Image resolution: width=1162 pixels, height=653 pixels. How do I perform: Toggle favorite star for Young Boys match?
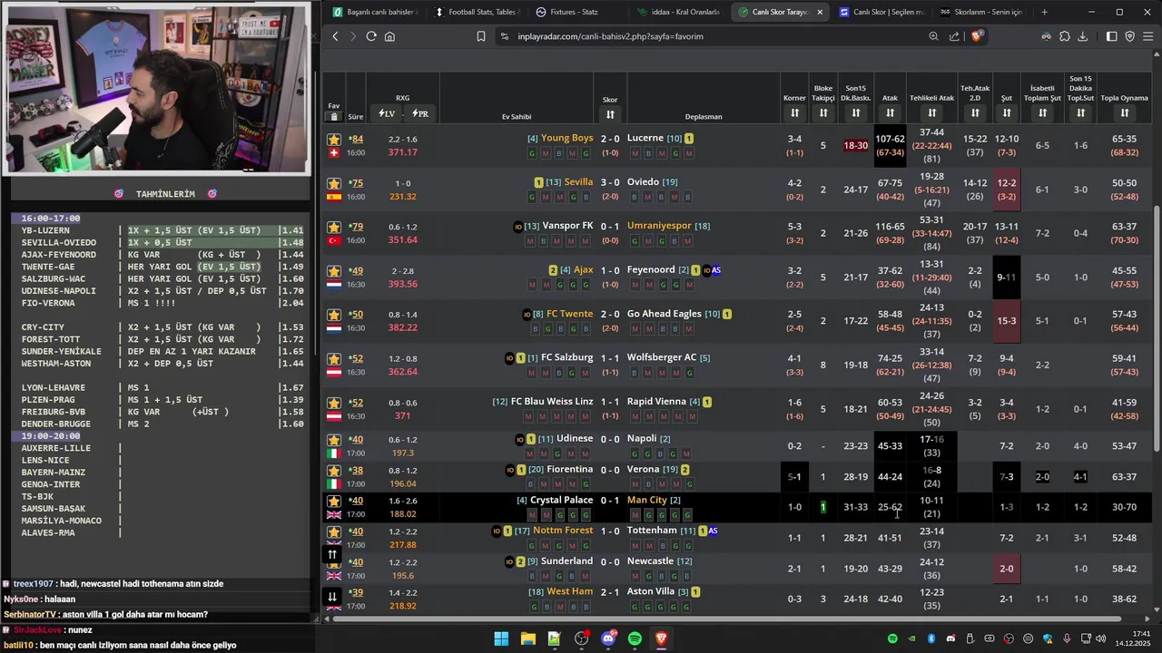pyautogui.click(x=334, y=139)
